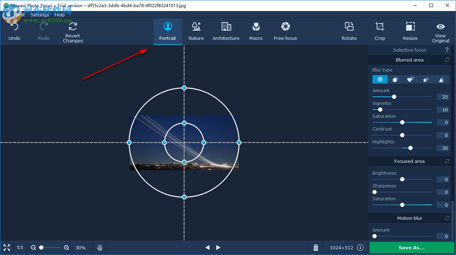
Task: Click the Undo button
Action: click(14, 31)
